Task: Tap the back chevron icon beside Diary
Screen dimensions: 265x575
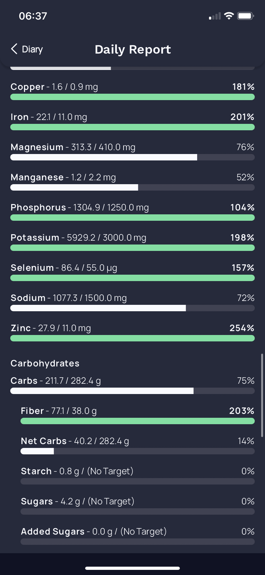Action: coord(14,49)
